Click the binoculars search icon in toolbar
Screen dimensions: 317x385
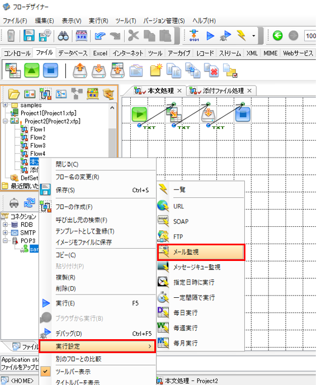pos(63,36)
